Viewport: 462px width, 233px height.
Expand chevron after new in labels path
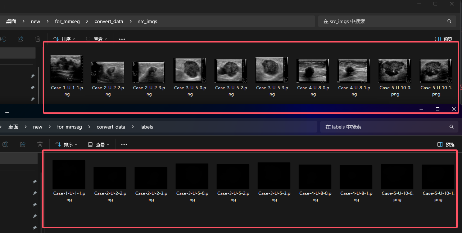pos(50,127)
